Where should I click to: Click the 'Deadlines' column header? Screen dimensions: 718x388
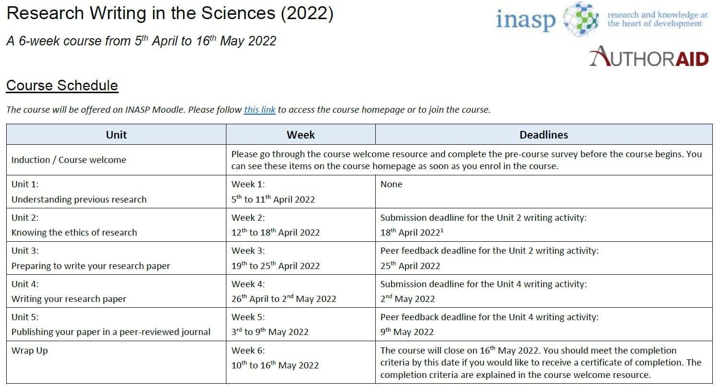[544, 135]
